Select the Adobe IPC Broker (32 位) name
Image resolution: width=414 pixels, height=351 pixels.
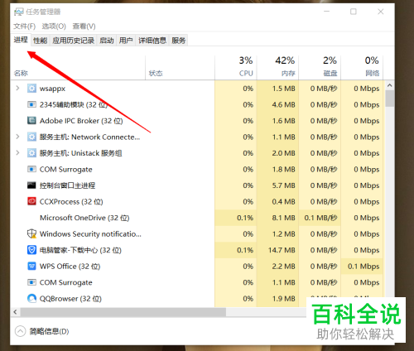(81, 121)
